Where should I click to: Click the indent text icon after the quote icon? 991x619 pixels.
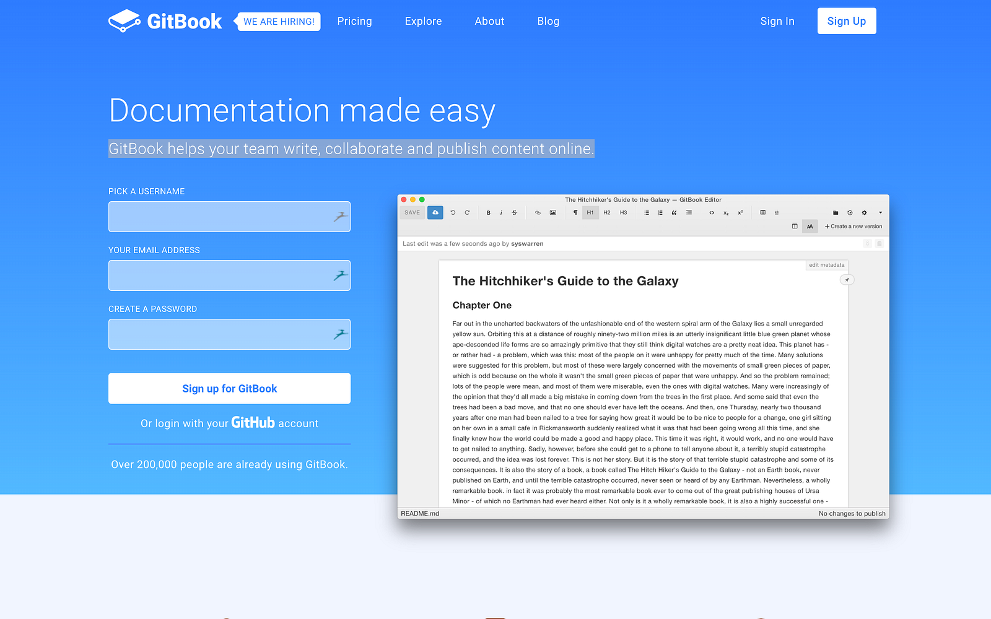point(689,213)
